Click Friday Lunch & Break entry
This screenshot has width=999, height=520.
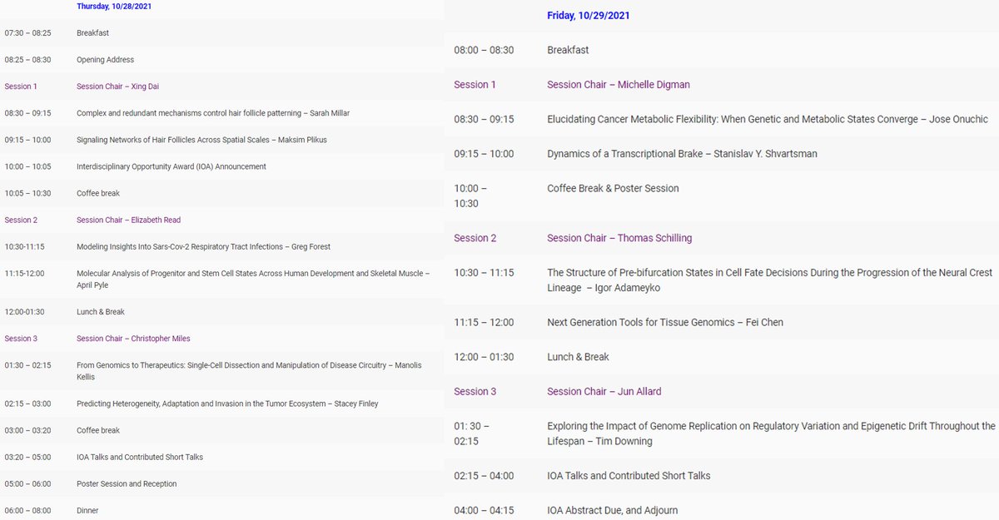coord(578,357)
